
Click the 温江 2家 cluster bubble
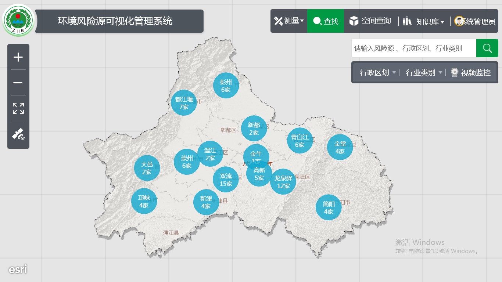click(210, 154)
